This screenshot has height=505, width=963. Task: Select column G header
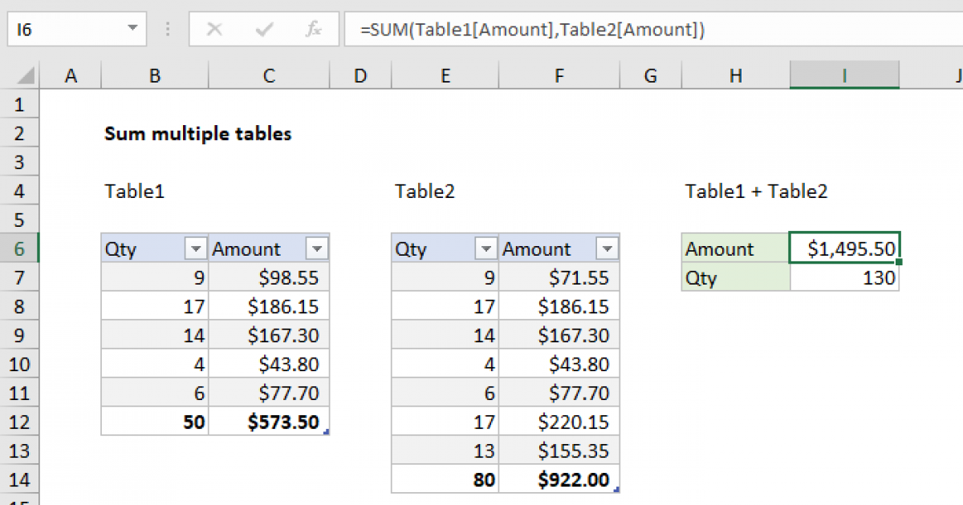coord(651,76)
